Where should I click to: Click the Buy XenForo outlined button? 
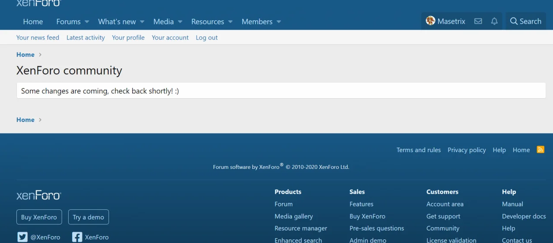[39, 217]
